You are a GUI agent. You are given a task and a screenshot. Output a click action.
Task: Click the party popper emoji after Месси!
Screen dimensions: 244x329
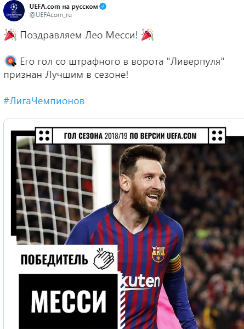[147, 35]
